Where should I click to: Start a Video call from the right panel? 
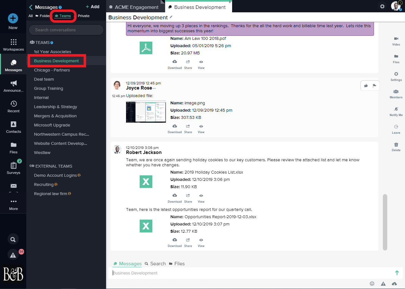click(x=396, y=41)
